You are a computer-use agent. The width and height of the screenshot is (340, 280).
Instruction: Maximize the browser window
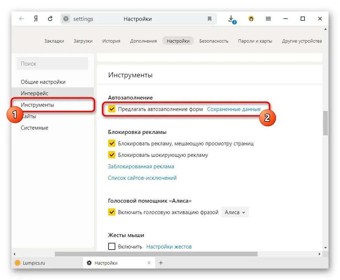point(303,19)
